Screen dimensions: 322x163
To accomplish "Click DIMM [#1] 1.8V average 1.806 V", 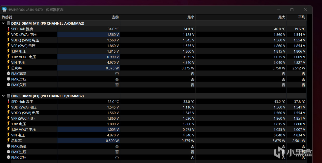I will click(299, 51).
